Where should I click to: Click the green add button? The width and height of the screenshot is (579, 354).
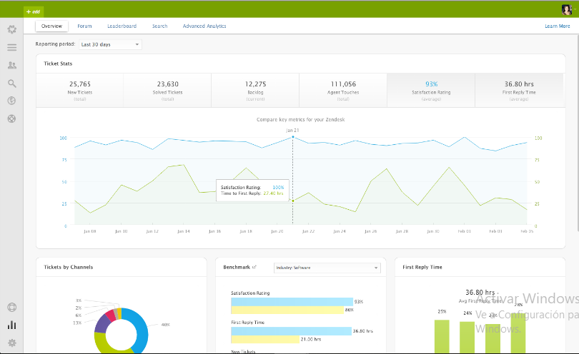tap(33, 11)
